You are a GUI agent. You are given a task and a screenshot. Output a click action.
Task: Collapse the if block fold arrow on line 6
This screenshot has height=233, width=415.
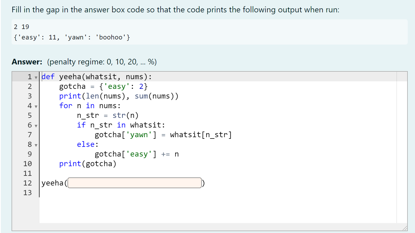coord(36,125)
